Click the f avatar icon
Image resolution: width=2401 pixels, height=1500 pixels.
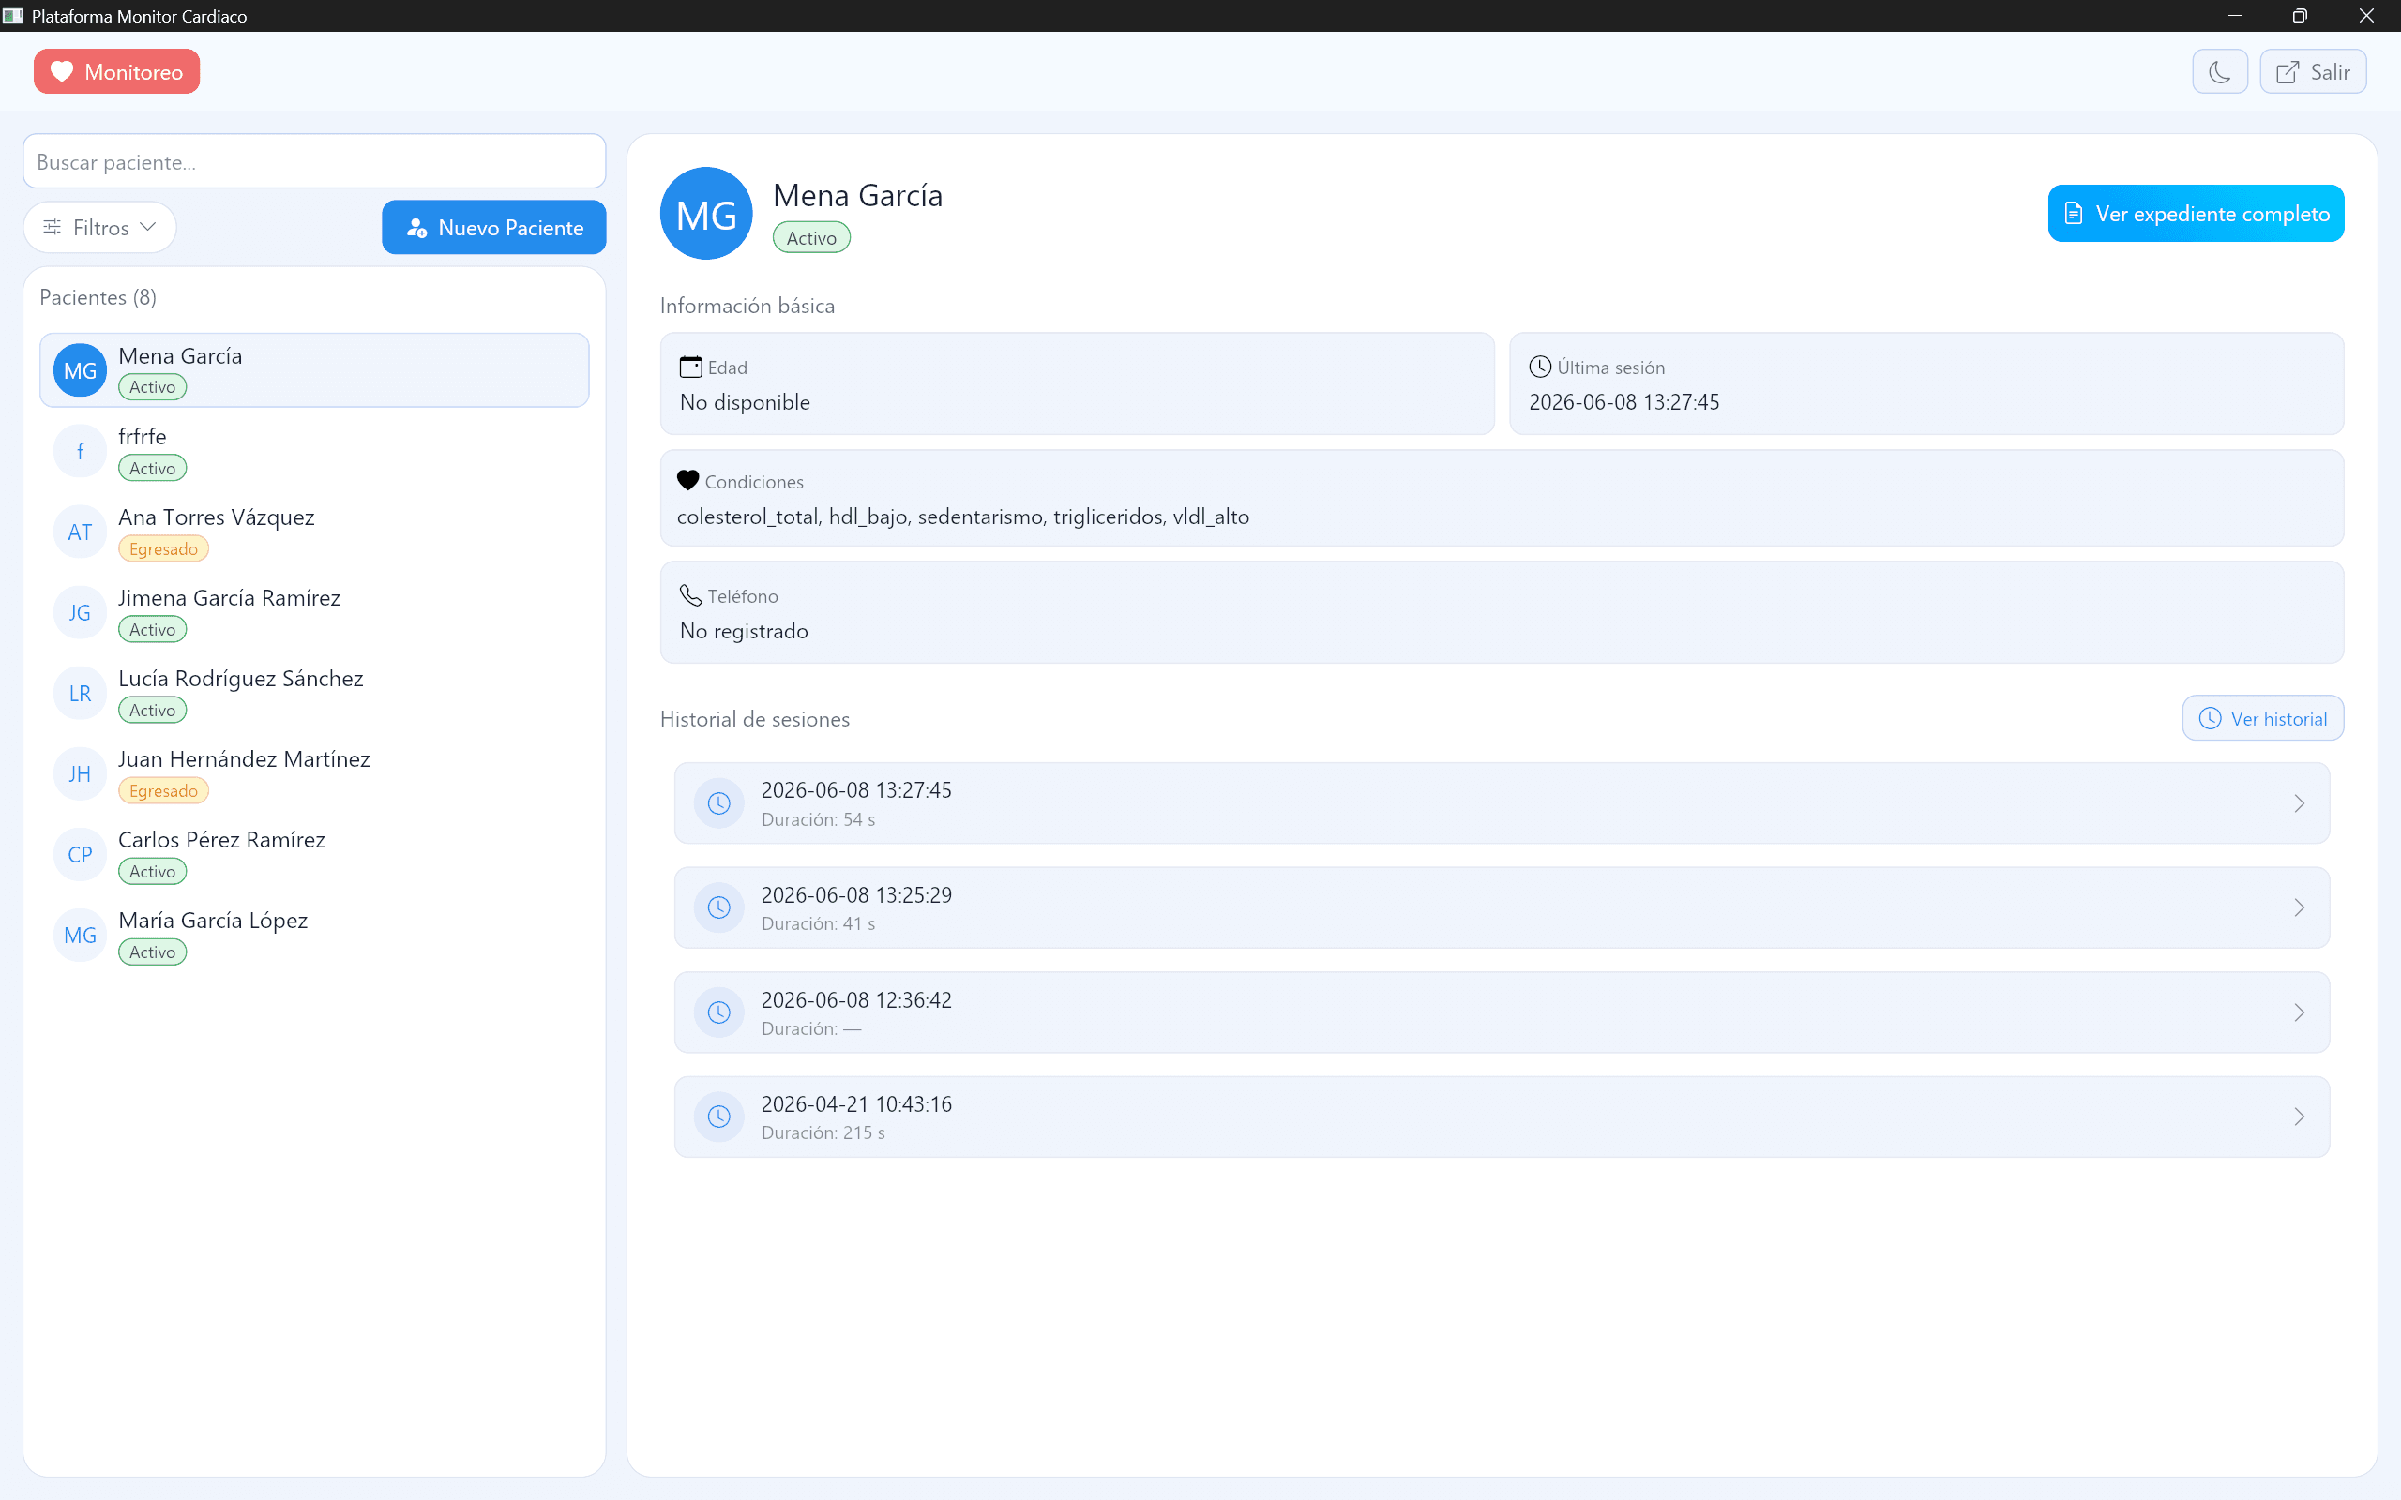(x=81, y=451)
